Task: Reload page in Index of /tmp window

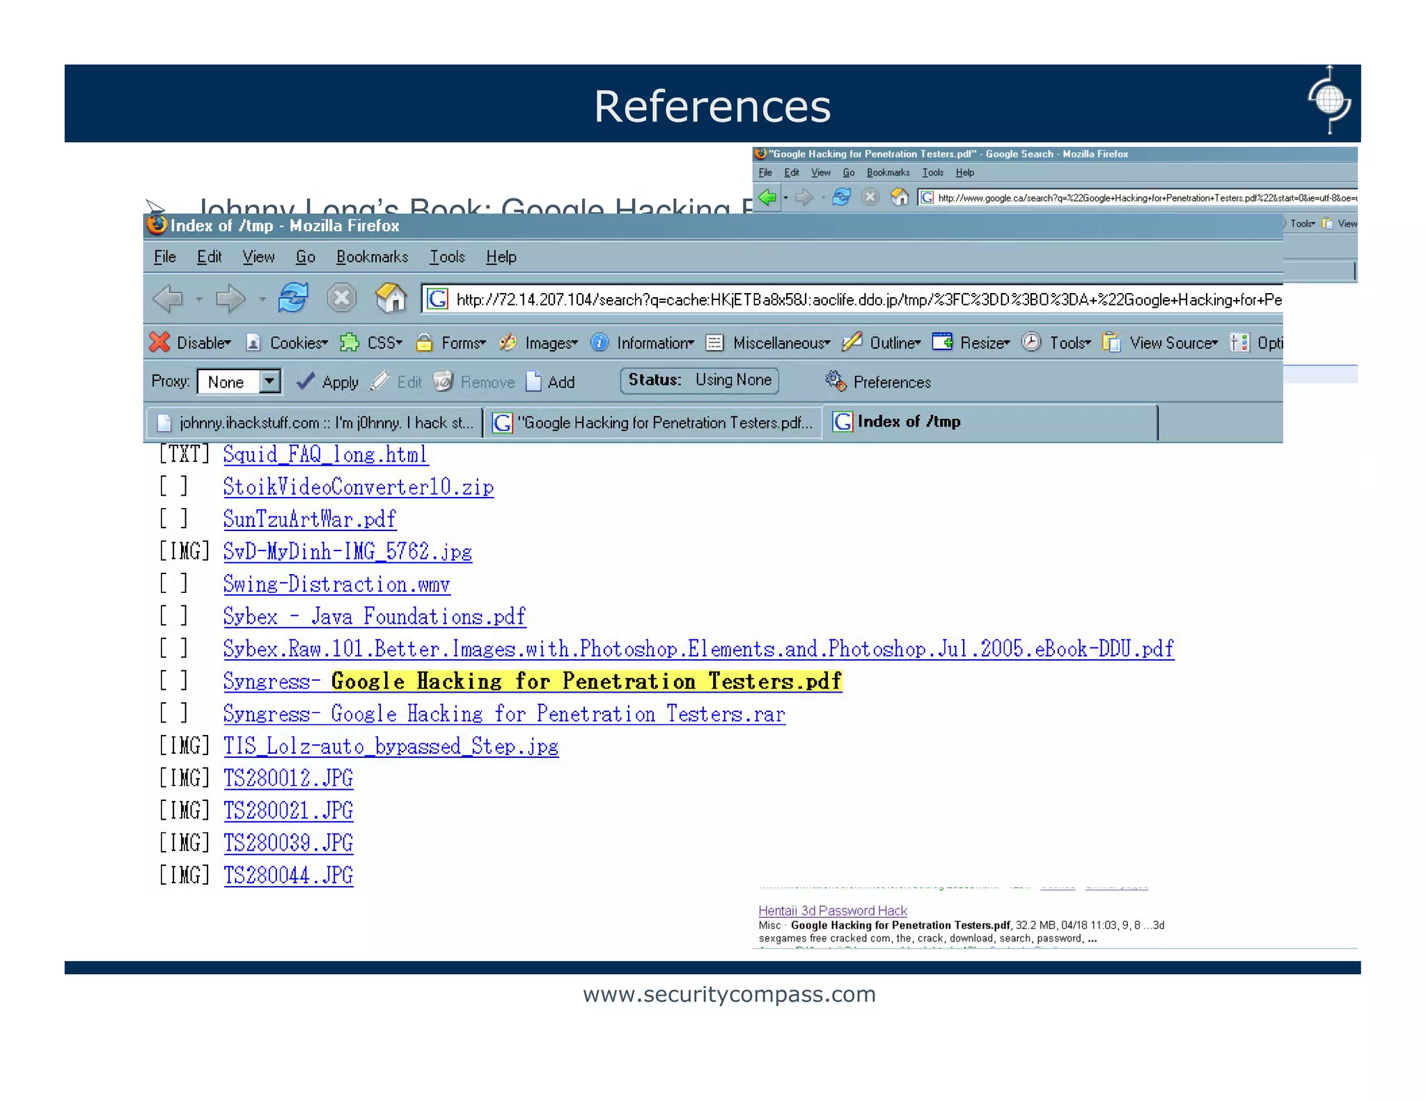Action: [293, 298]
